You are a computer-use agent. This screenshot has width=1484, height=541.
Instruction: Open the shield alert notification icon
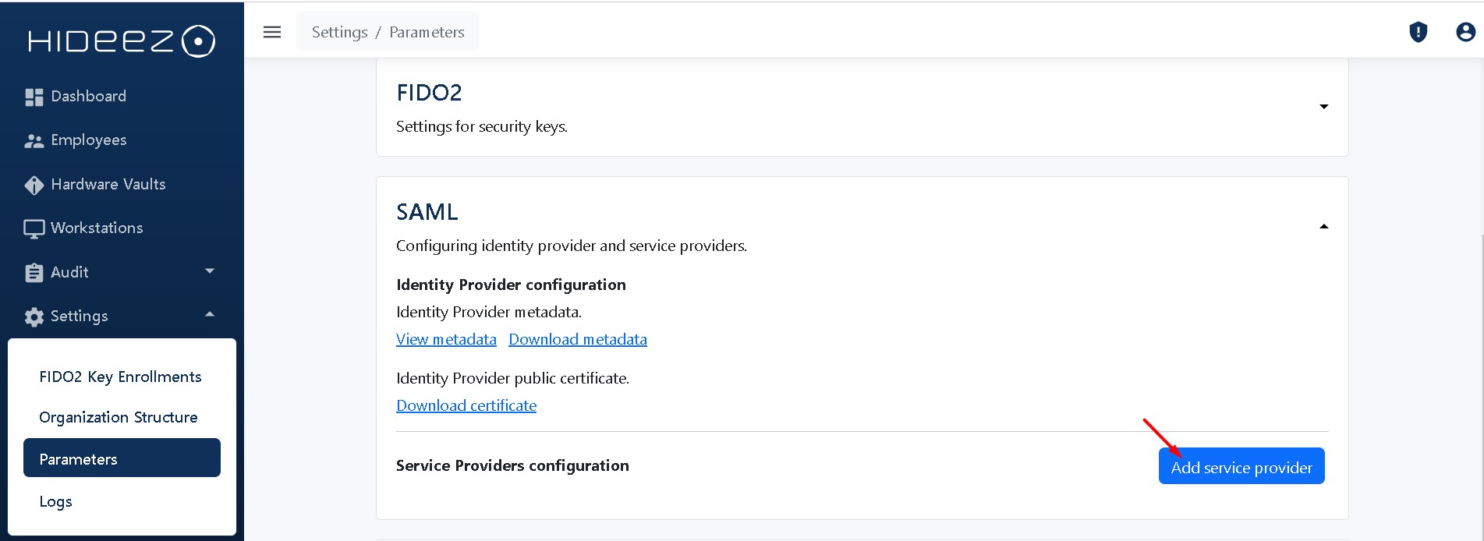1418,32
